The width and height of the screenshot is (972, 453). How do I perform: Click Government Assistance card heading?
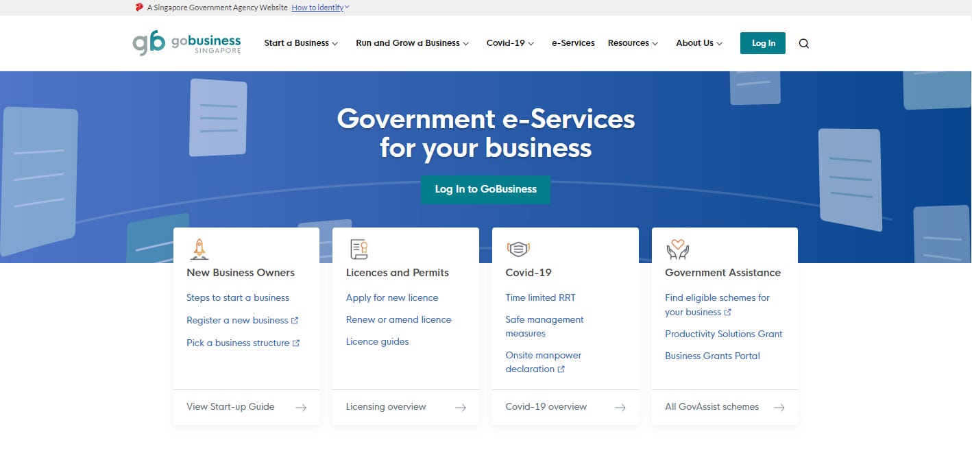click(722, 273)
